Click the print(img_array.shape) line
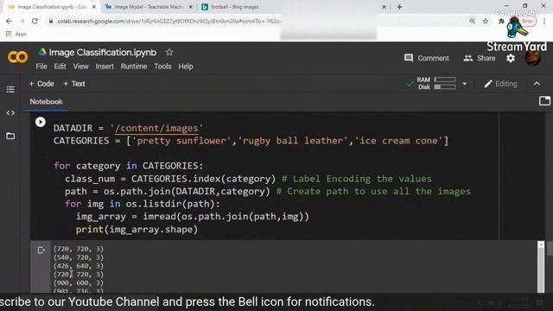The width and height of the screenshot is (553, 311). point(137,230)
